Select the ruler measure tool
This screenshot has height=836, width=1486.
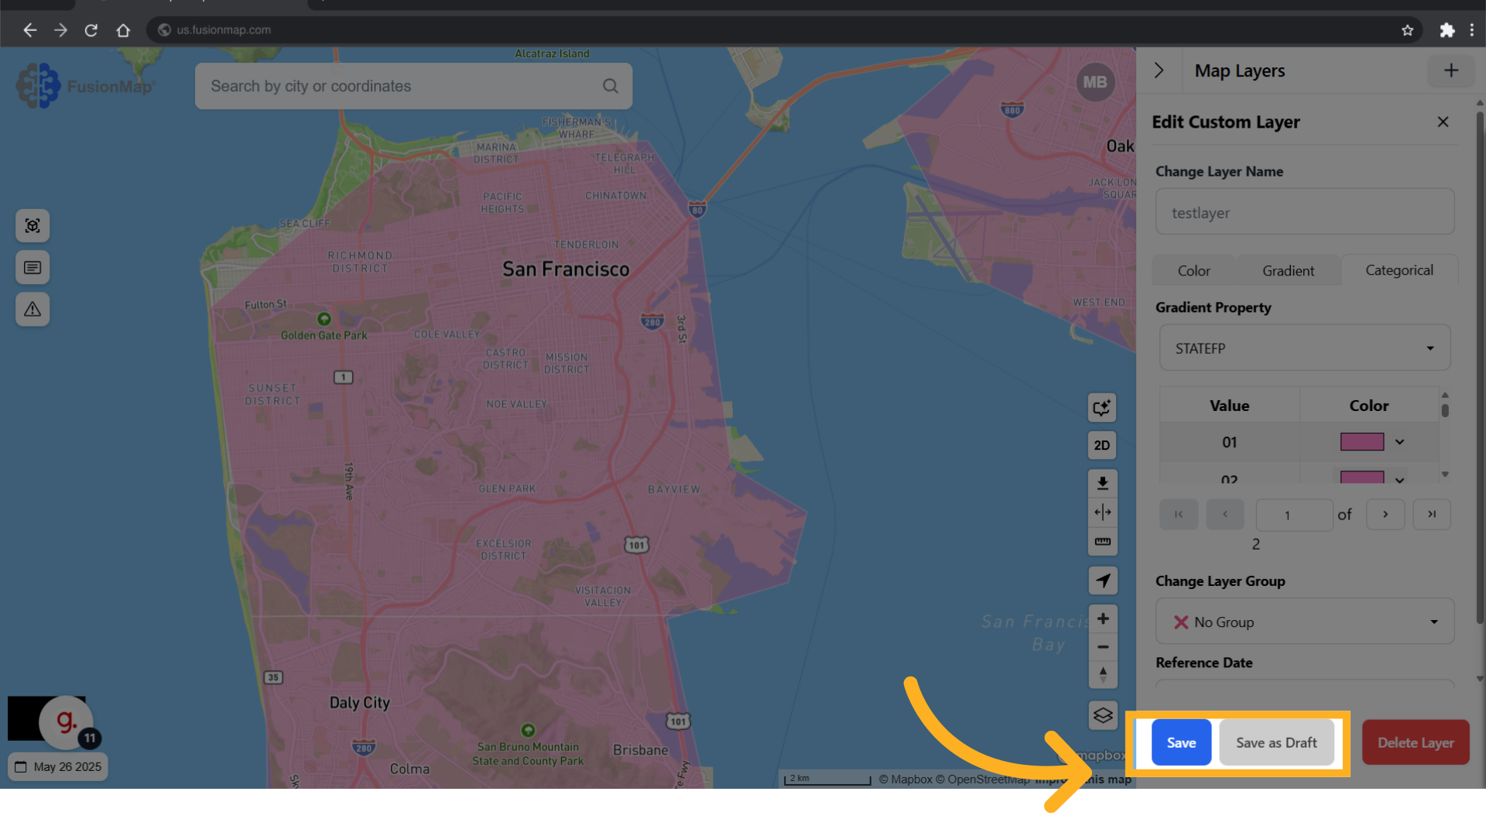coord(1102,542)
